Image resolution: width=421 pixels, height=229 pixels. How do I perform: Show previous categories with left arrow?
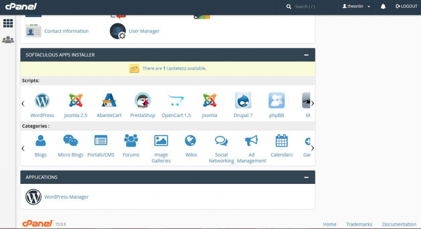pyautogui.click(x=23, y=148)
